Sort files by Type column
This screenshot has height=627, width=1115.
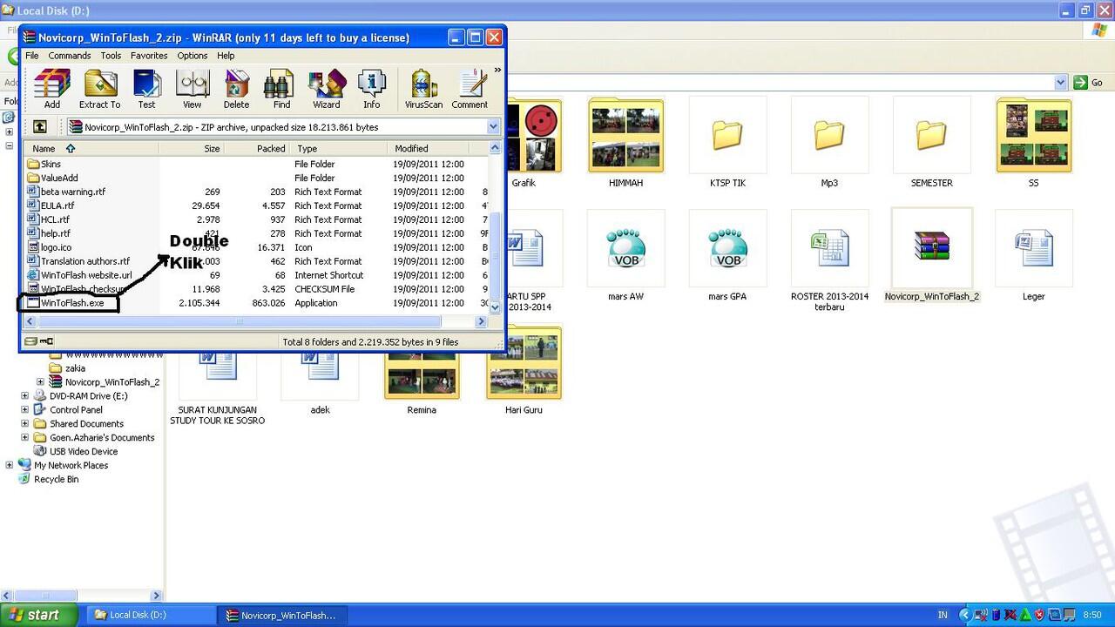click(339, 148)
